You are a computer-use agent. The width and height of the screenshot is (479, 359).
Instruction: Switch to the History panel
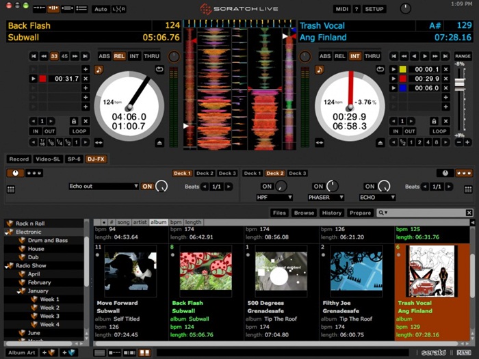[x=332, y=213]
